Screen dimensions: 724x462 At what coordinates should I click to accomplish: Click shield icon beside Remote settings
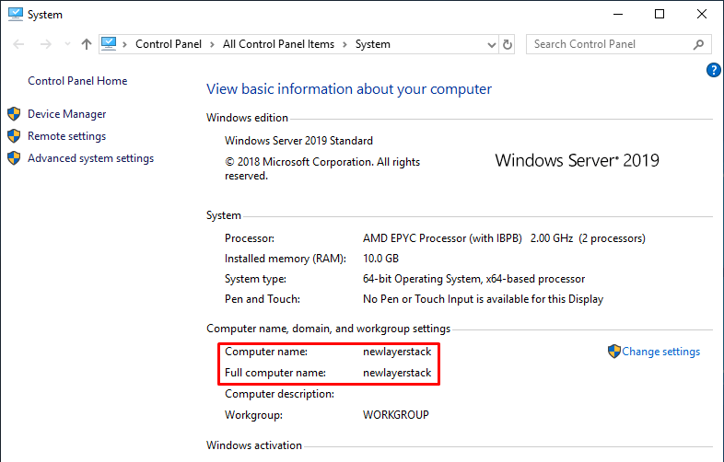[15, 135]
